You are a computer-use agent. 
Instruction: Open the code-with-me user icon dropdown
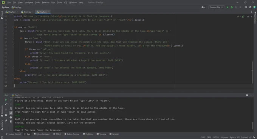click(203, 8)
